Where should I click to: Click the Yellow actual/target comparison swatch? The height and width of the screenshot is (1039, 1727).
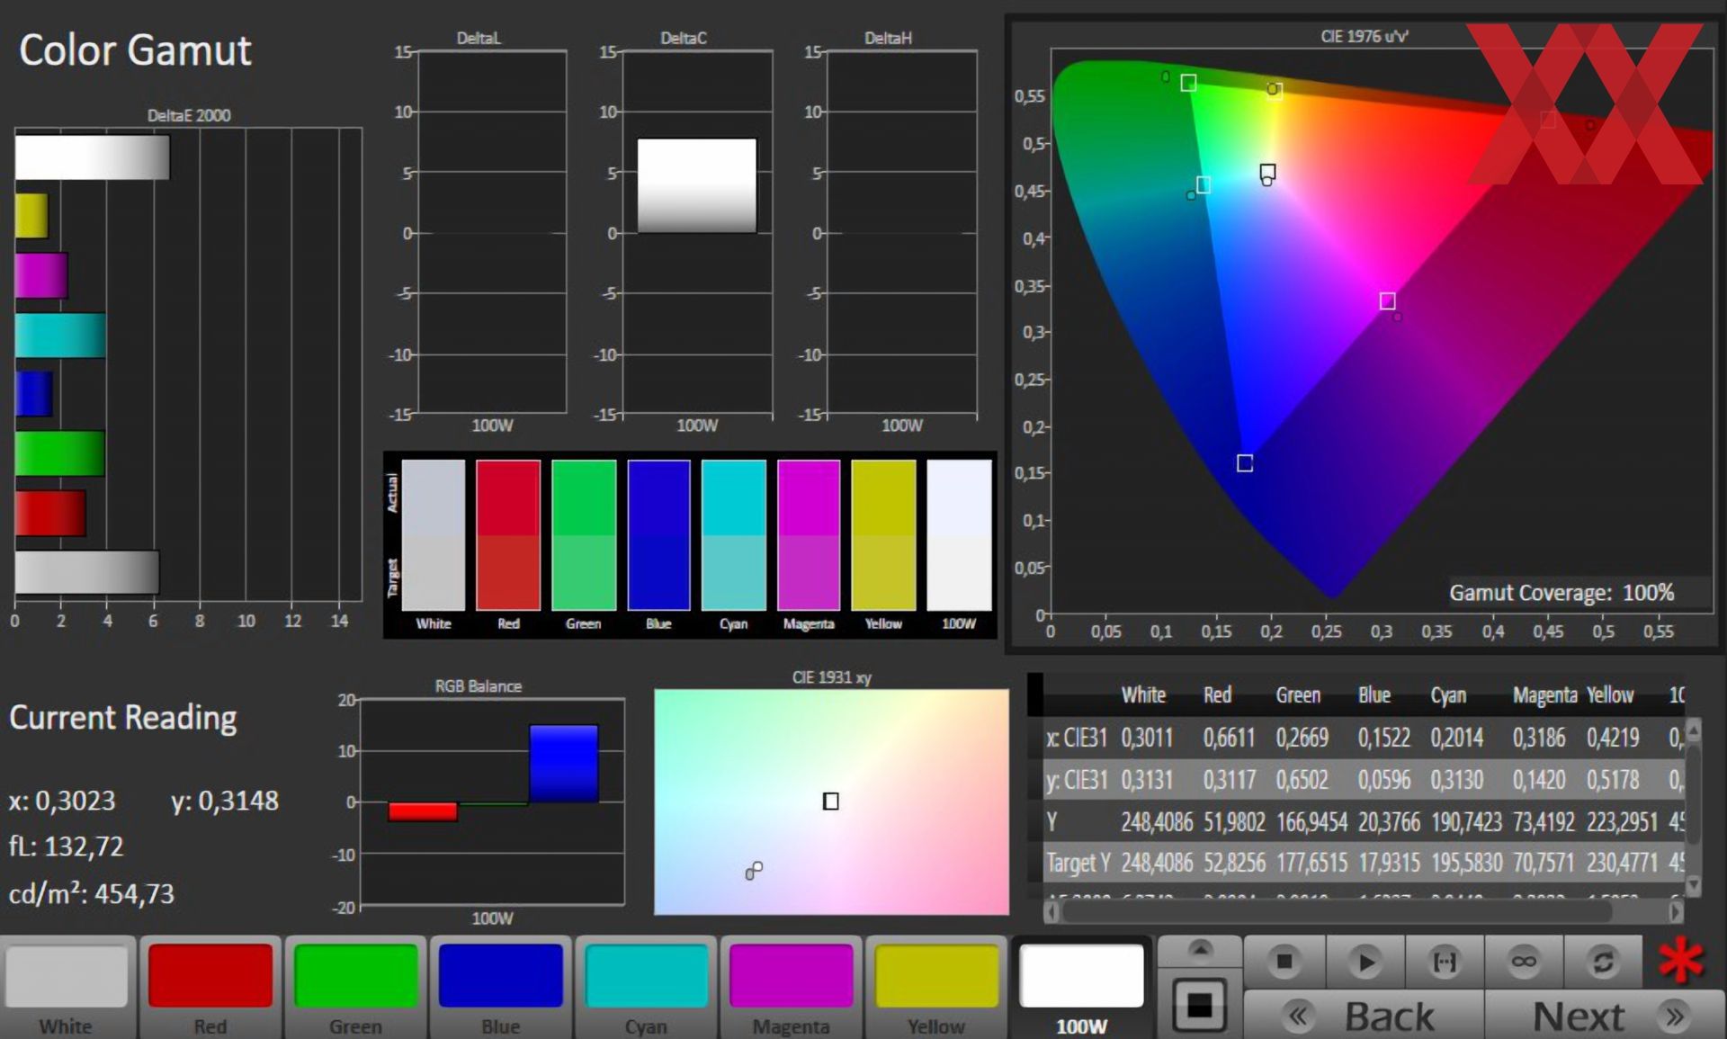click(883, 535)
